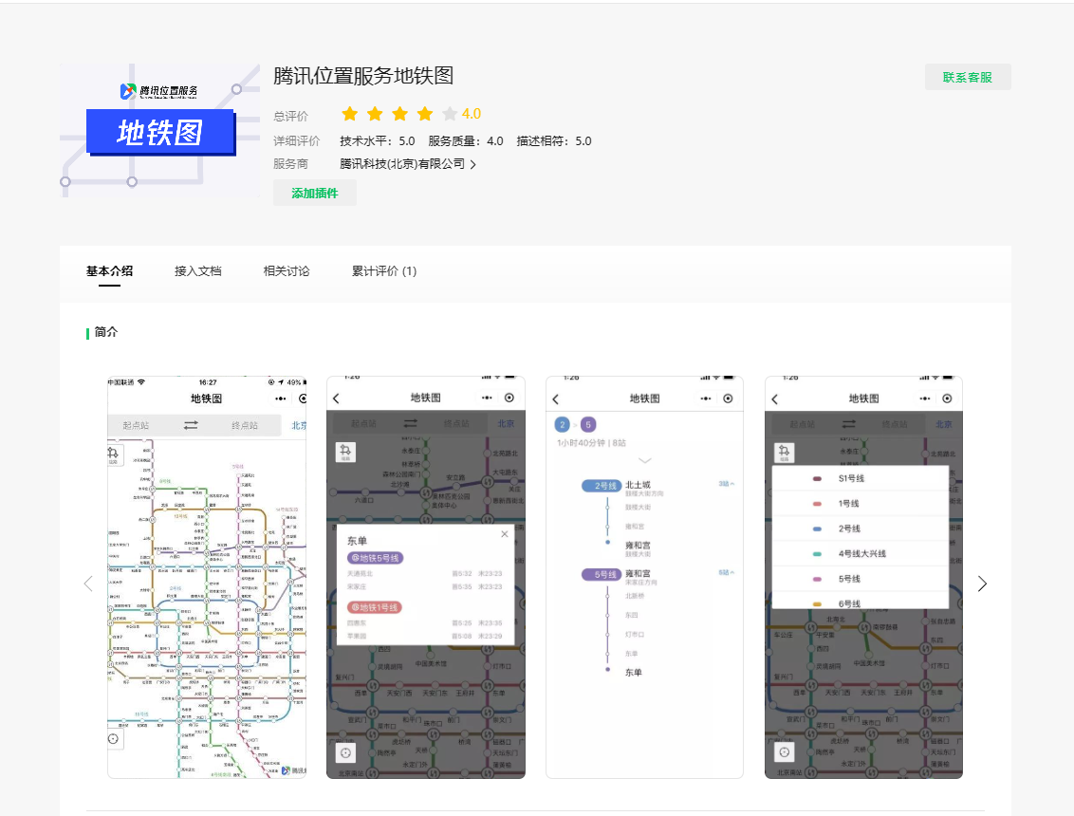Click the title 腾讯位置服务地铁图
This screenshot has height=816, width=1074.
point(363,75)
